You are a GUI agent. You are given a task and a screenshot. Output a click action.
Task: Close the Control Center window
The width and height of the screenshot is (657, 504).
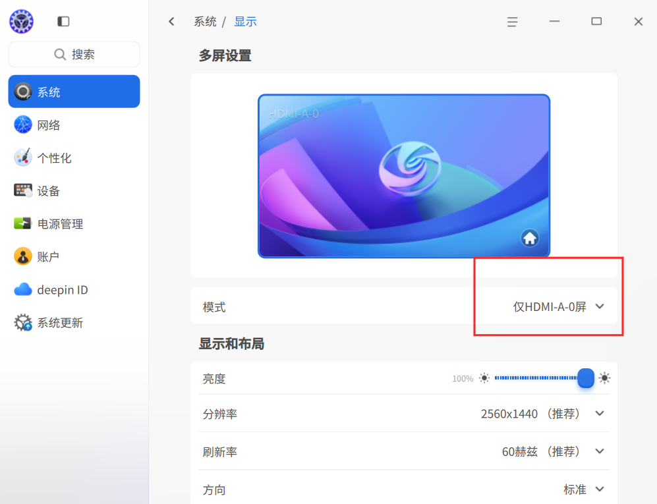click(x=638, y=21)
